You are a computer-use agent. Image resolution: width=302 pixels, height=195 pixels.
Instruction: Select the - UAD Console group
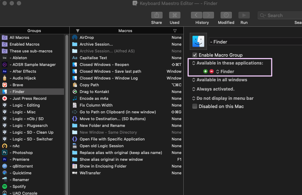click(32, 193)
